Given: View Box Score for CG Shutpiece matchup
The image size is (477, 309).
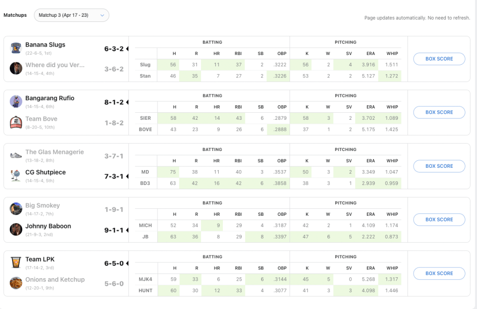Looking at the screenshot, I should tap(439, 166).
